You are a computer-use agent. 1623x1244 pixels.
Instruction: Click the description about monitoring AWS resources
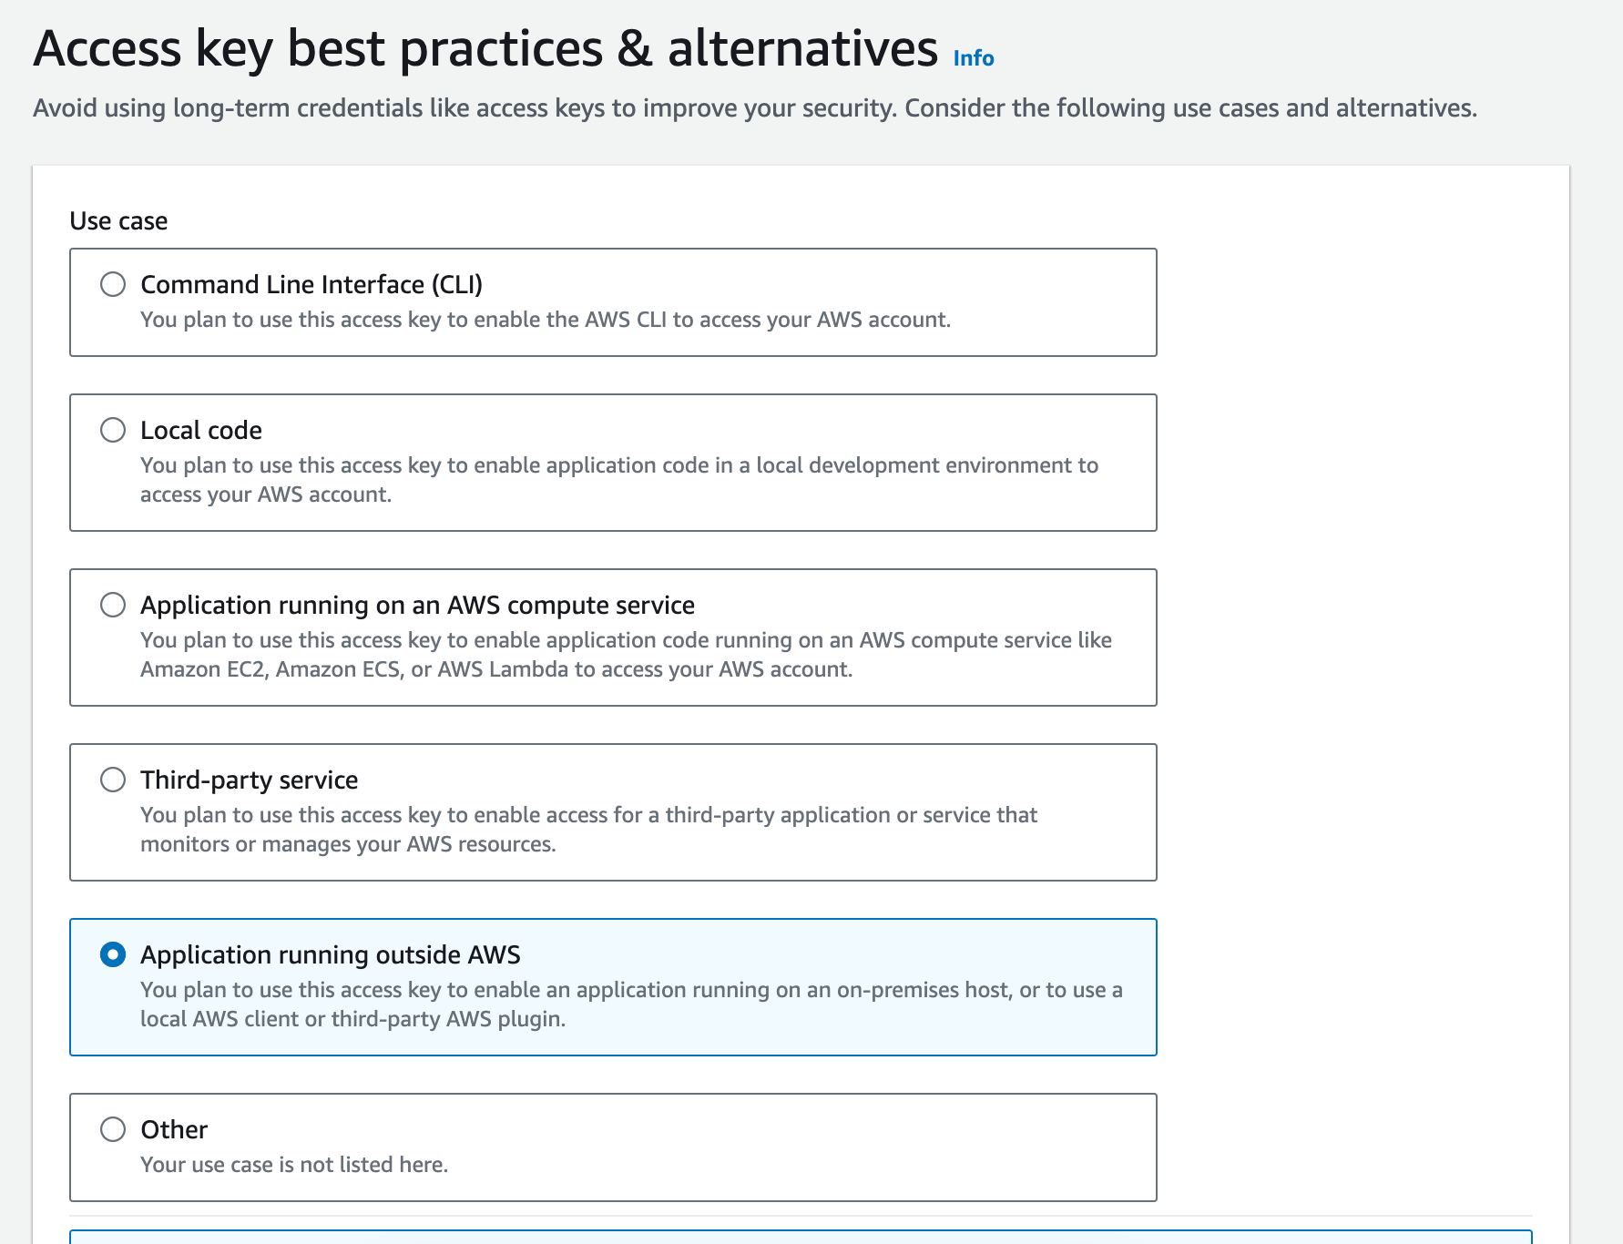(588, 829)
